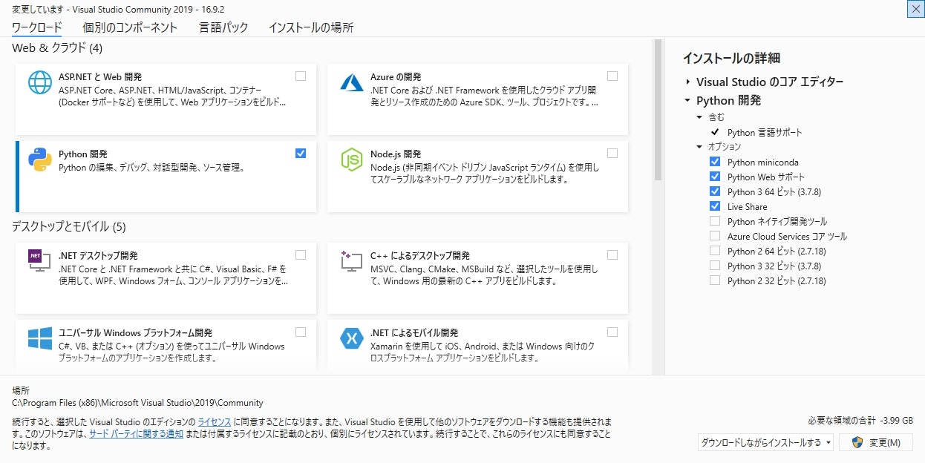Uncheck the Python 開発 workload checkbox
This screenshot has height=463, width=925.
[301, 153]
